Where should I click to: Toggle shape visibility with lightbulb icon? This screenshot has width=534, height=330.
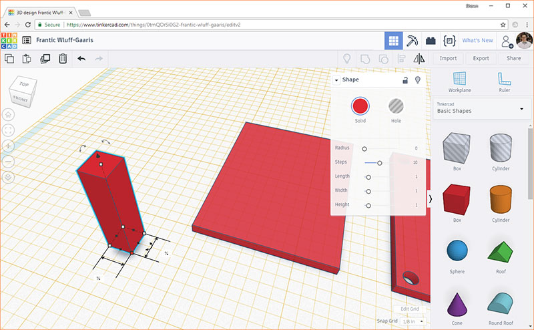418,80
